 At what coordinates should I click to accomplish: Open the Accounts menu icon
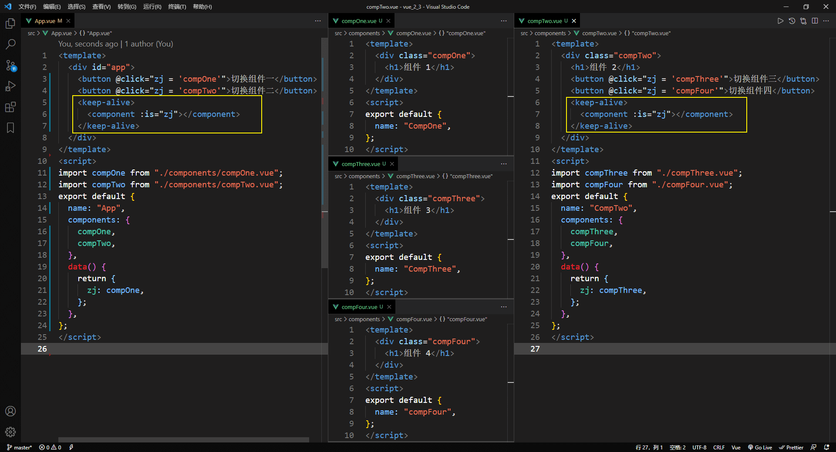(10, 411)
